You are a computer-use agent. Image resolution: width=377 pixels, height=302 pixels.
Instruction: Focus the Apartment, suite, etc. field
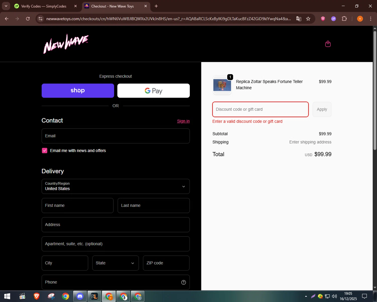(x=116, y=244)
